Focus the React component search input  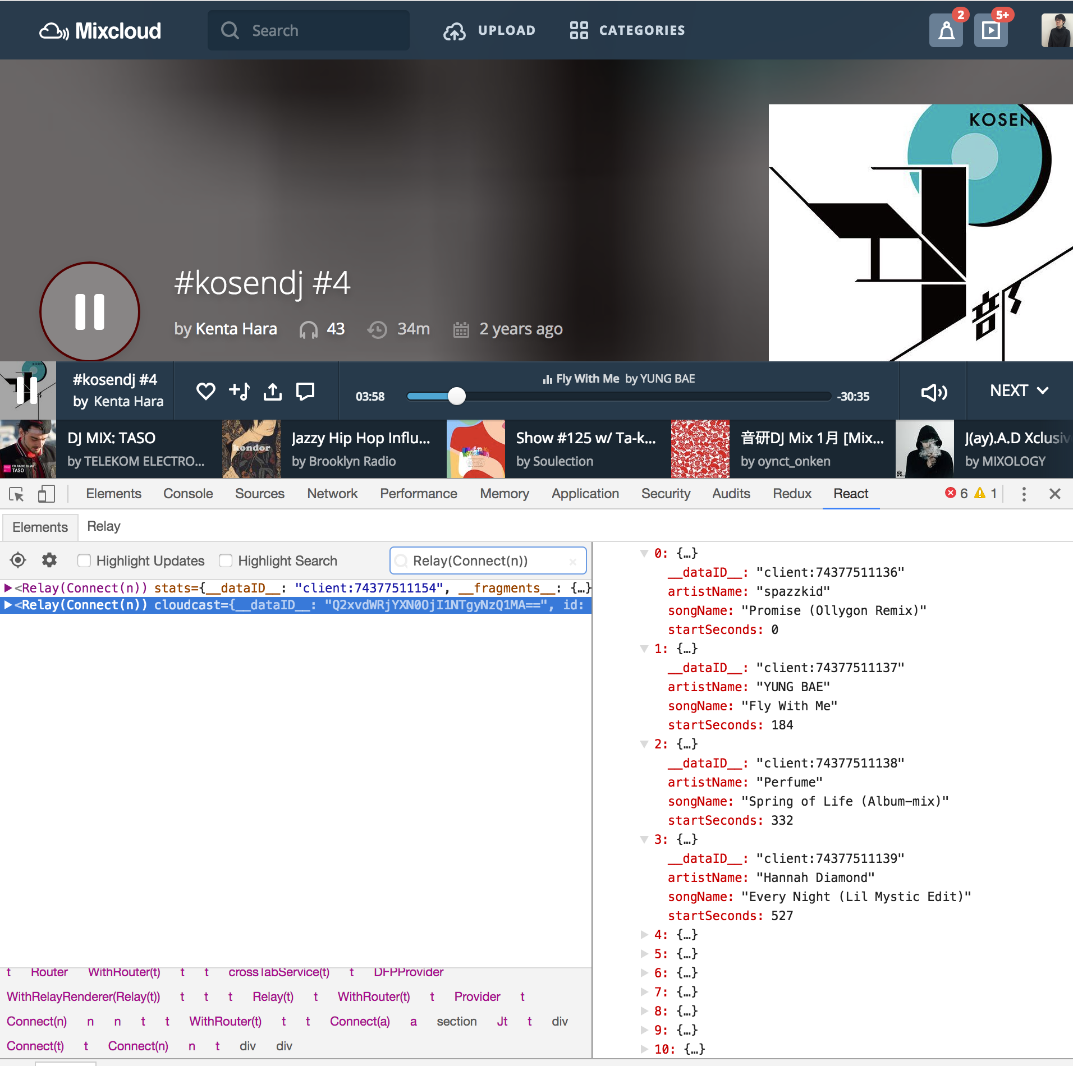point(488,561)
